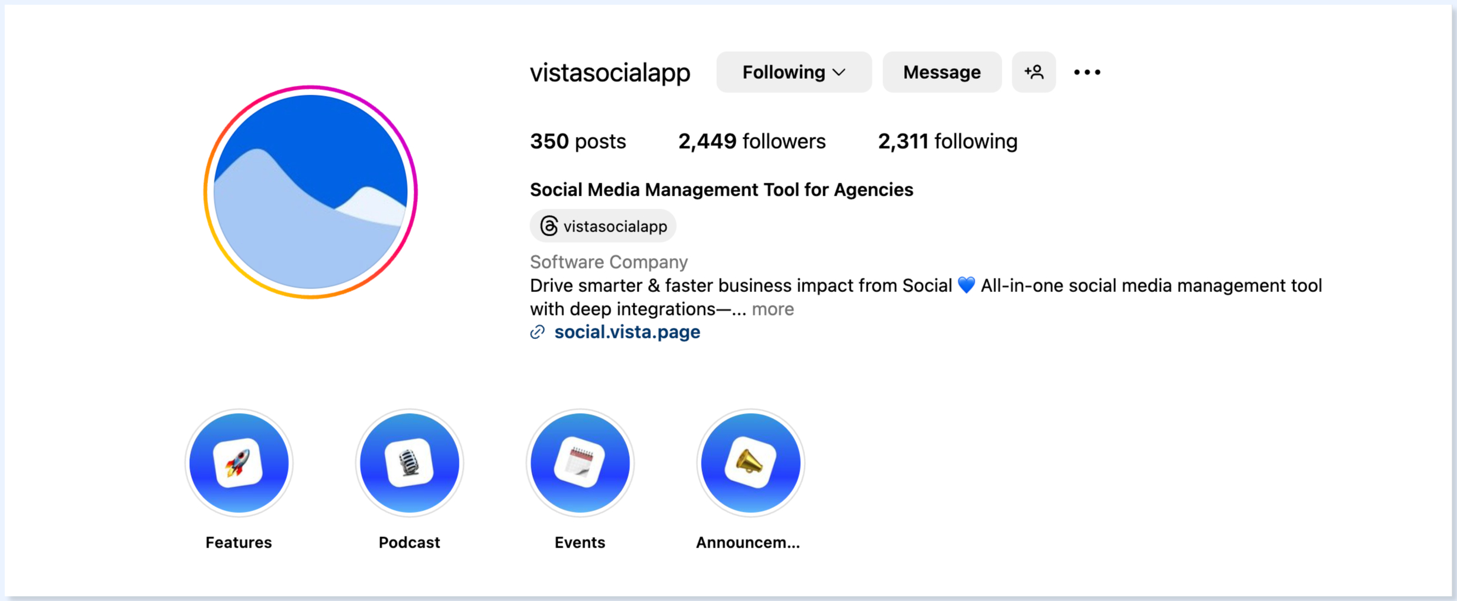Viewport: 1457px width, 601px height.
Task: Open the Events highlight with calendar icon
Action: 580,463
